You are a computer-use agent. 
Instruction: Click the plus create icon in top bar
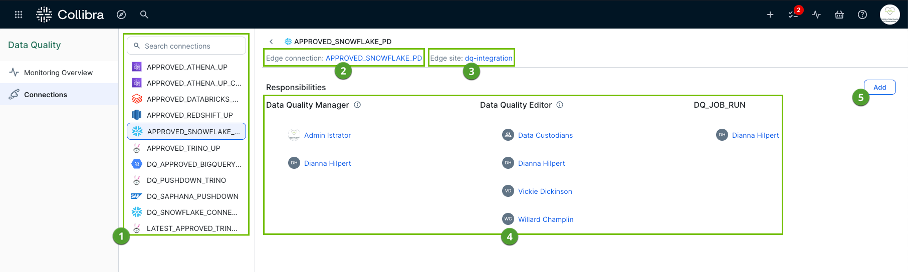point(770,15)
